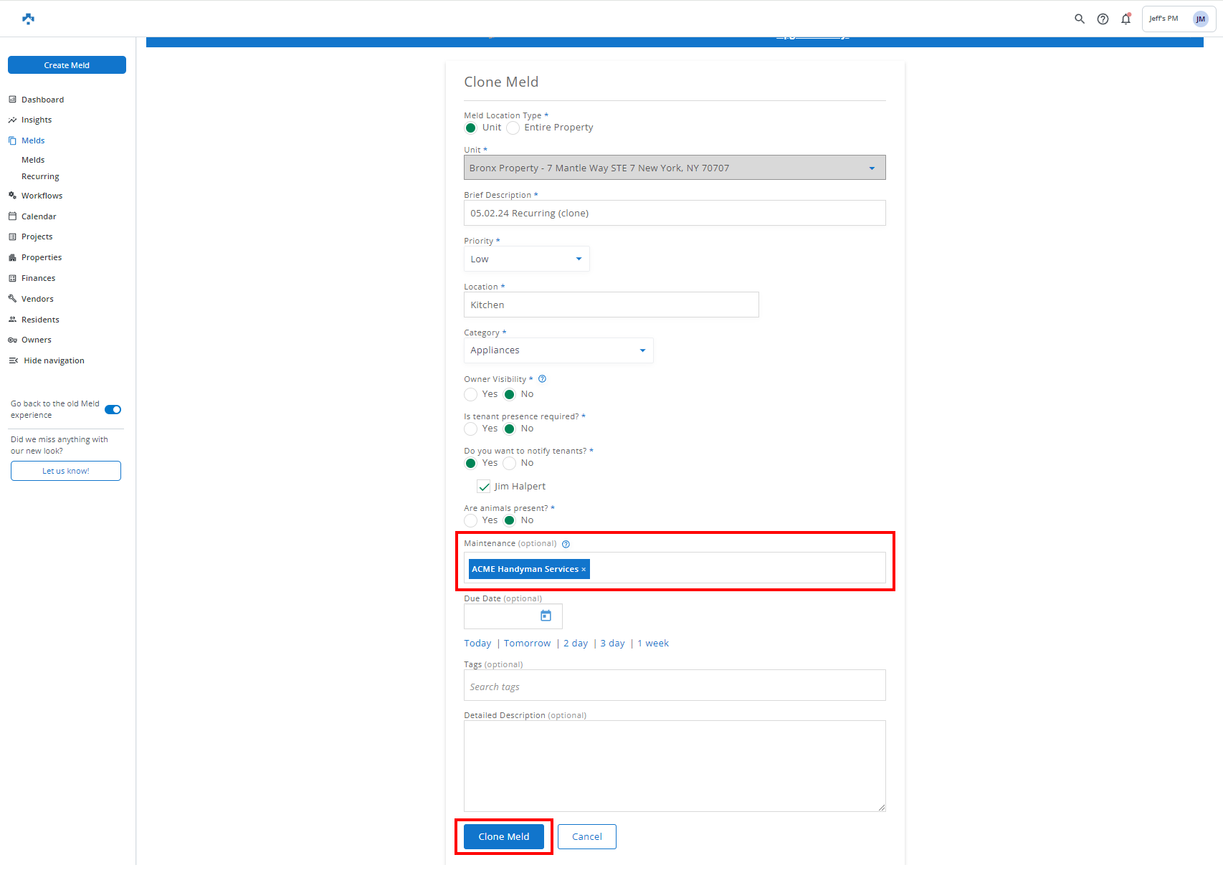
Task: Click the Clone Meld button
Action: (x=503, y=836)
